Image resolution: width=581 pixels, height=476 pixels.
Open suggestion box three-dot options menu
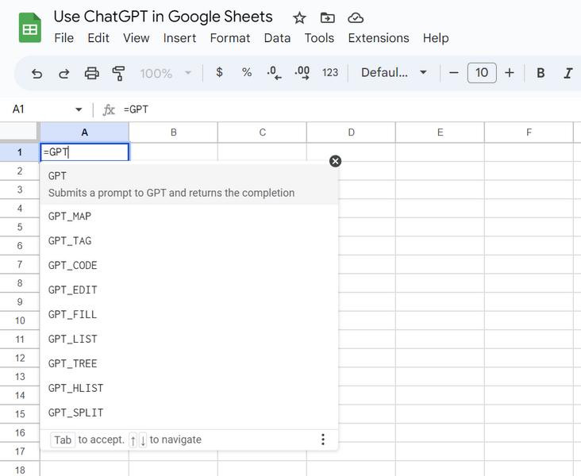point(323,440)
